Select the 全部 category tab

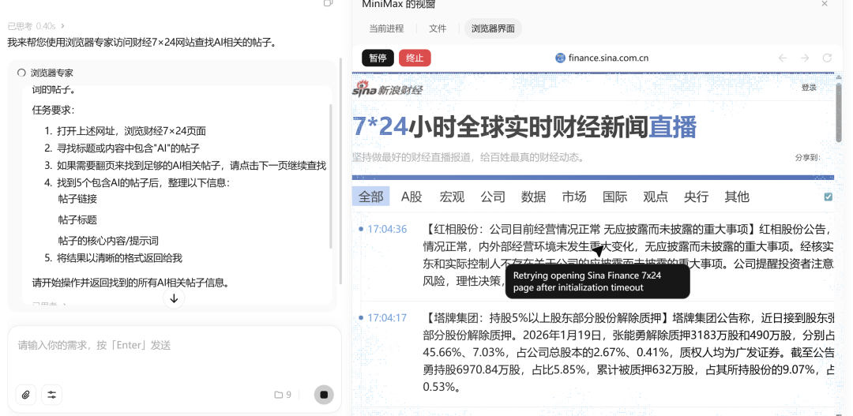pyautogui.click(x=370, y=197)
